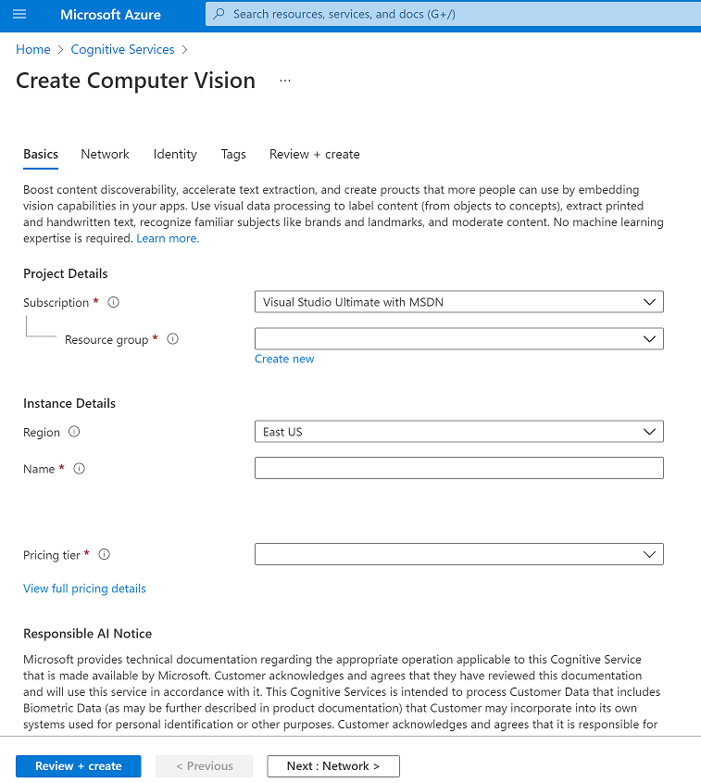Click the Pricing tier info icon
701x783 pixels.
(x=104, y=555)
